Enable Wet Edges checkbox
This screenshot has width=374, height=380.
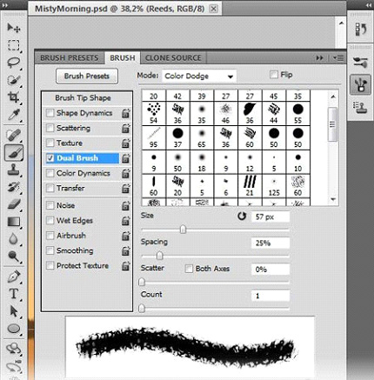(50, 220)
